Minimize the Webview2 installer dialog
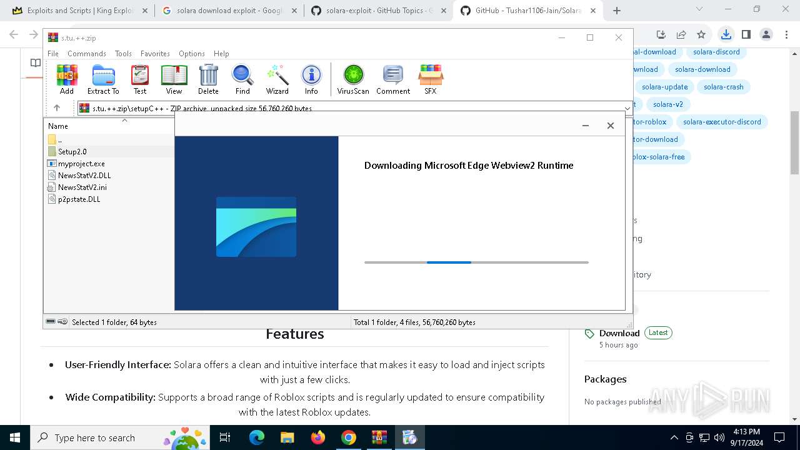Image resolution: width=800 pixels, height=450 pixels. point(586,126)
